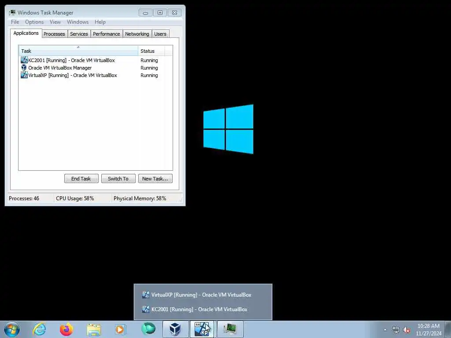
Task: Click the Switch To button
Action: [x=118, y=179]
